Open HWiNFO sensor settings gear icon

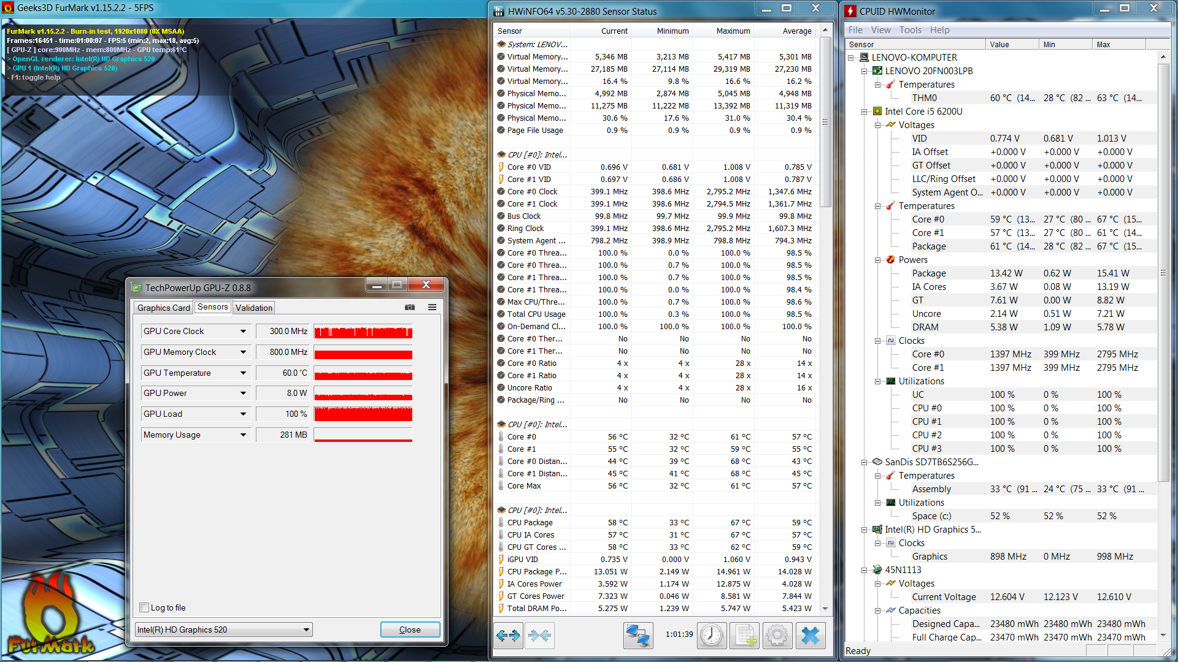(x=777, y=636)
